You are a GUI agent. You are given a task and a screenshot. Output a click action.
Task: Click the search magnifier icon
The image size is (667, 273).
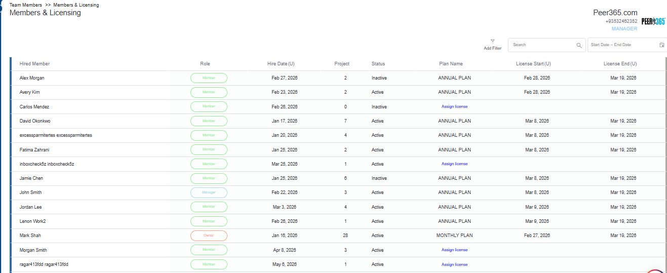[x=579, y=45]
